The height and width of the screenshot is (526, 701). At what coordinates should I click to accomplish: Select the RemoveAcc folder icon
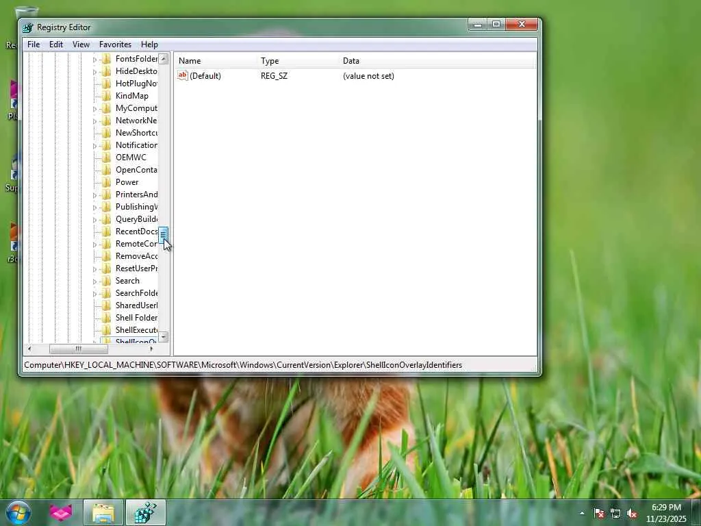106,256
